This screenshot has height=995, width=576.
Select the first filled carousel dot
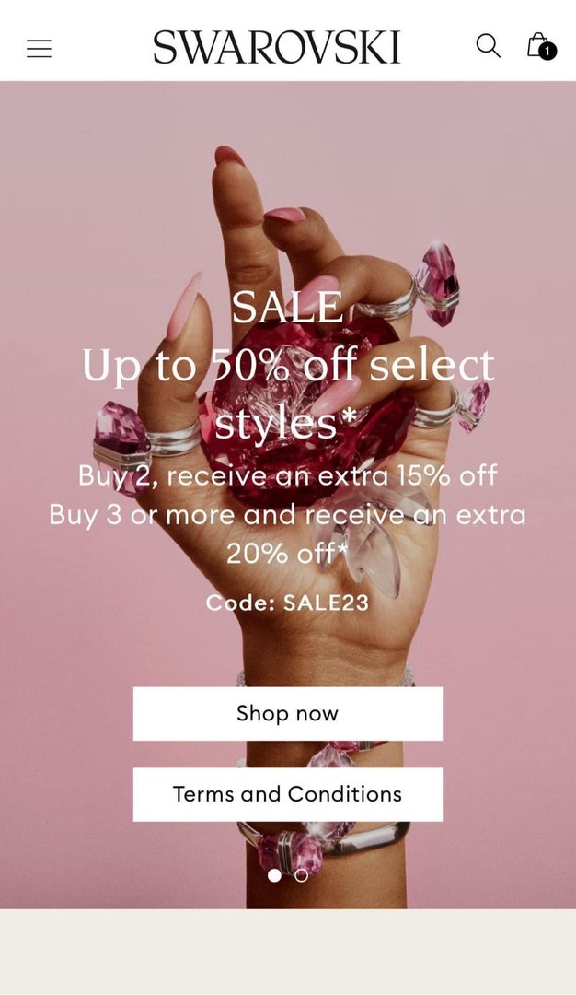pos(274,875)
